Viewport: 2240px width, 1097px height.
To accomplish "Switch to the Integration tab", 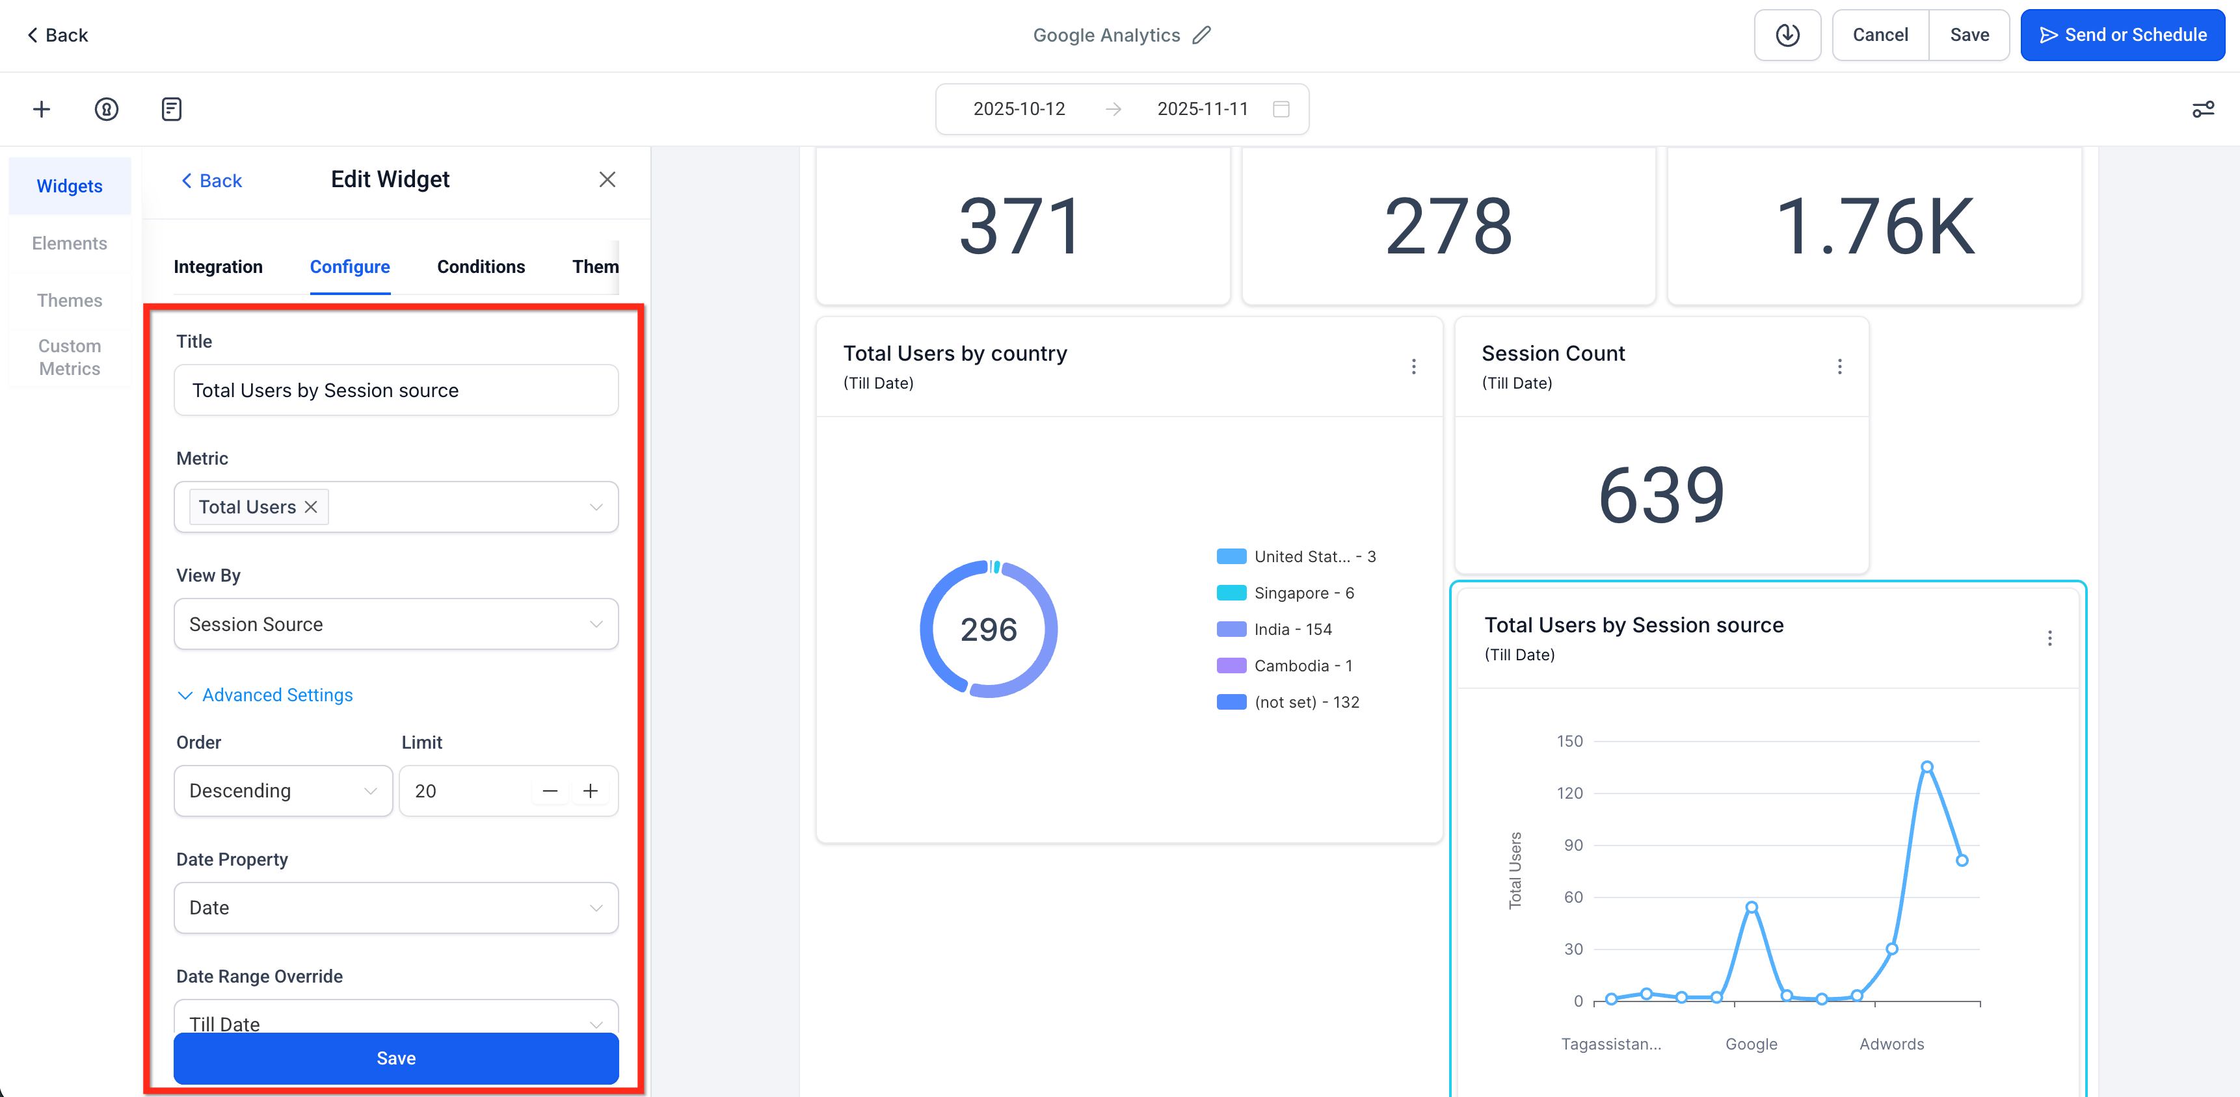I will [x=217, y=266].
